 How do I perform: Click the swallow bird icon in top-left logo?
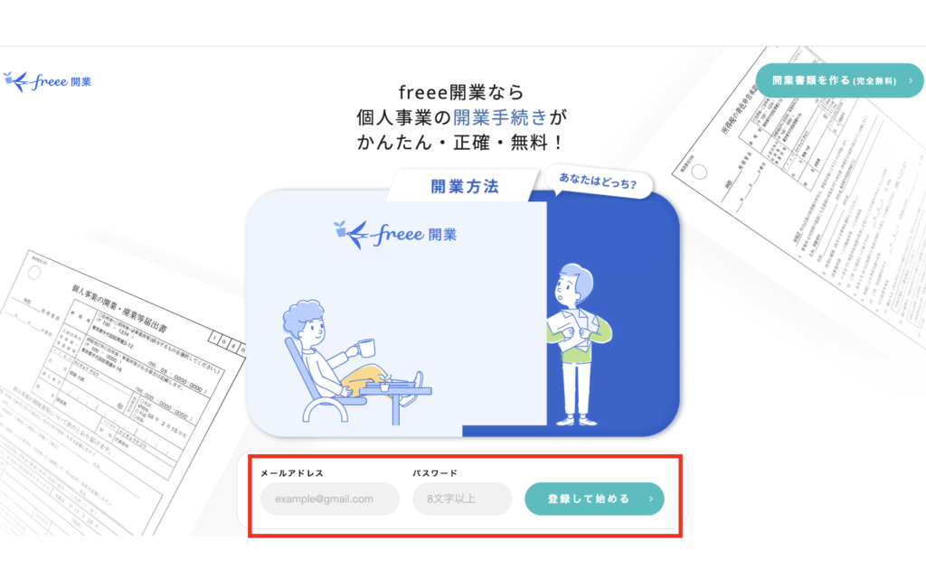(16, 81)
